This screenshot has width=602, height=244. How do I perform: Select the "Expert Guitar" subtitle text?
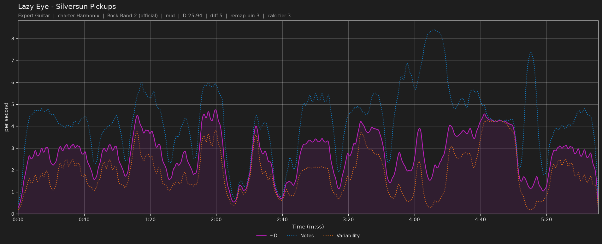click(34, 16)
